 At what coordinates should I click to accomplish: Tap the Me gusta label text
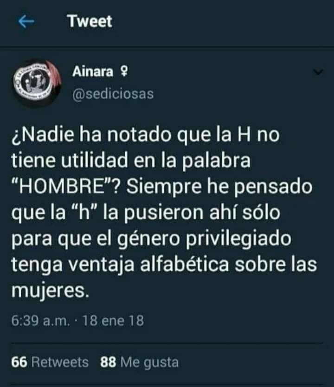pos(149,362)
